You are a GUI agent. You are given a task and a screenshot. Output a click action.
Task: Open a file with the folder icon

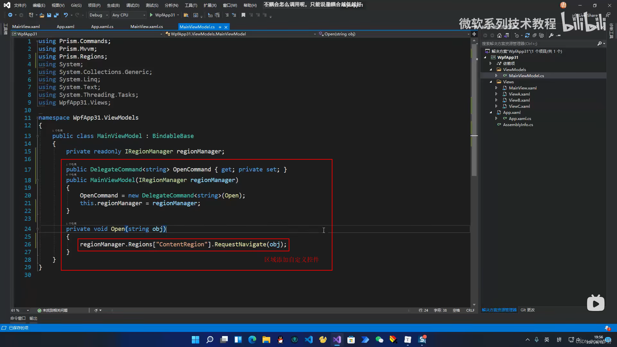42,15
